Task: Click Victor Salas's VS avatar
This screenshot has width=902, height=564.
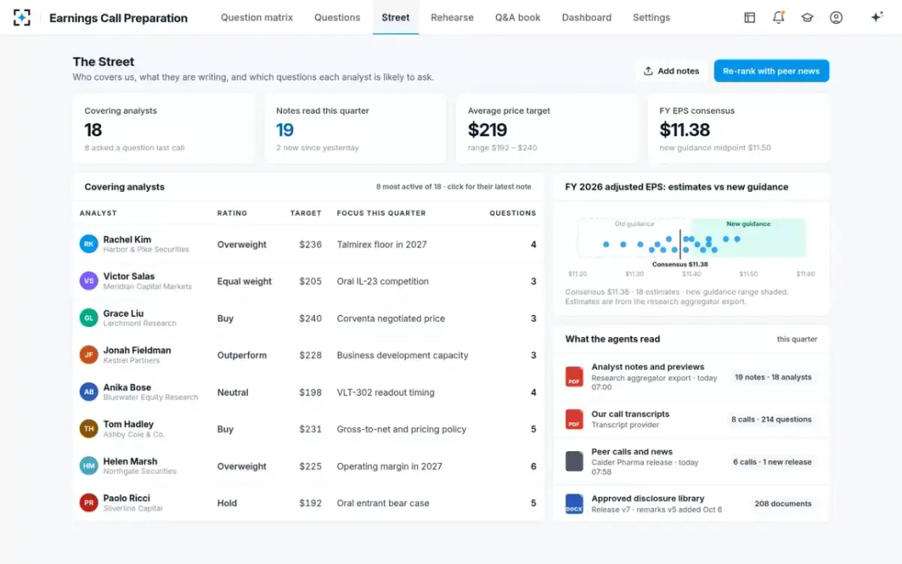Action: (x=89, y=281)
